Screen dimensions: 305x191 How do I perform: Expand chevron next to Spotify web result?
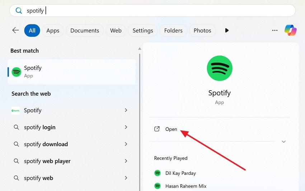click(x=126, y=110)
